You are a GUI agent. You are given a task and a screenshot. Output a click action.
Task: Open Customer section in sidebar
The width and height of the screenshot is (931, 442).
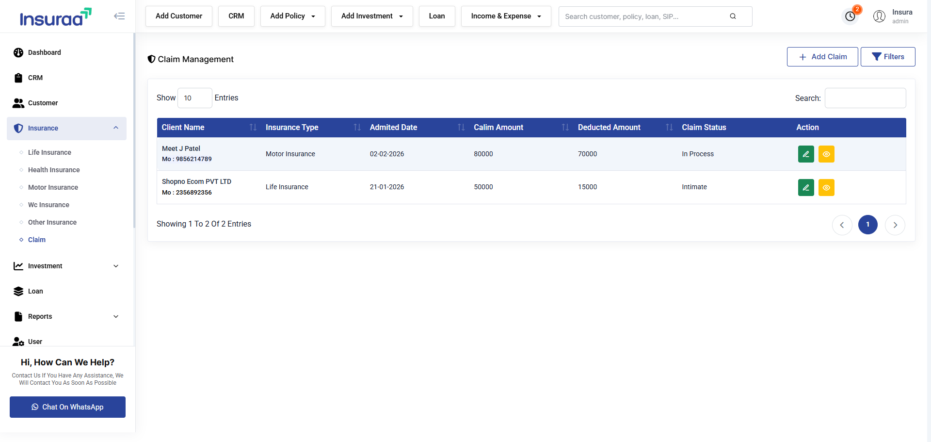[67, 103]
